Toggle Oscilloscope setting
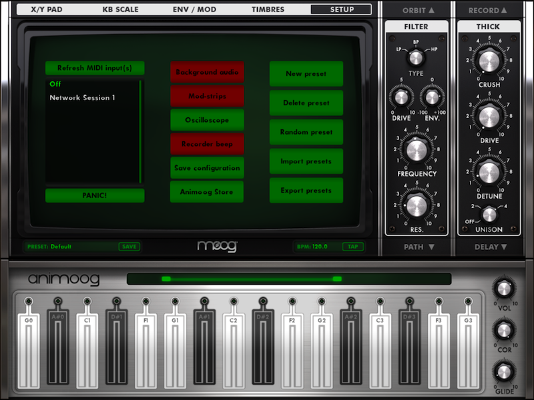The height and width of the screenshot is (400, 534). point(207,120)
